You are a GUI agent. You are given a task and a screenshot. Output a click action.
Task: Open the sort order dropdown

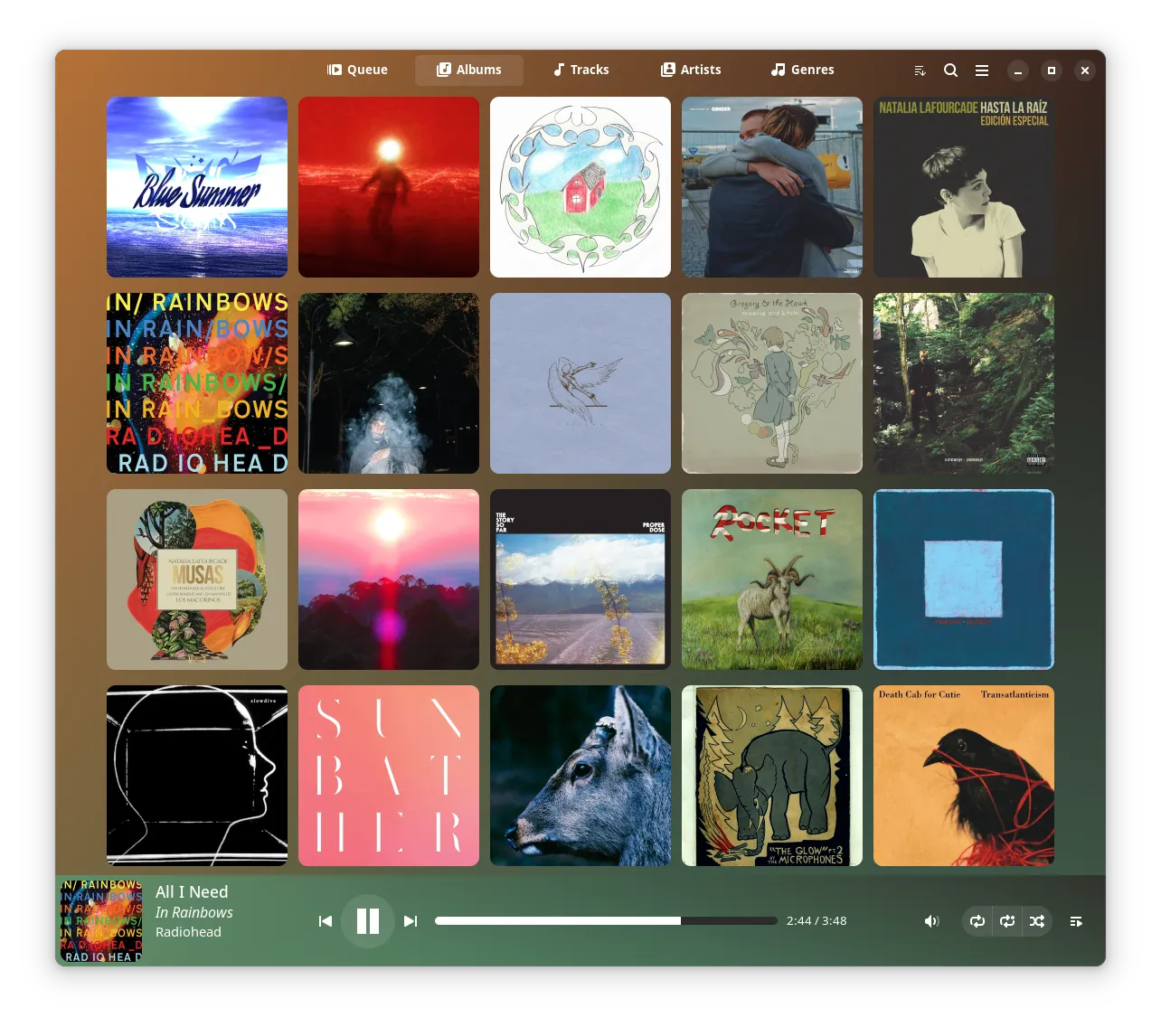click(920, 71)
